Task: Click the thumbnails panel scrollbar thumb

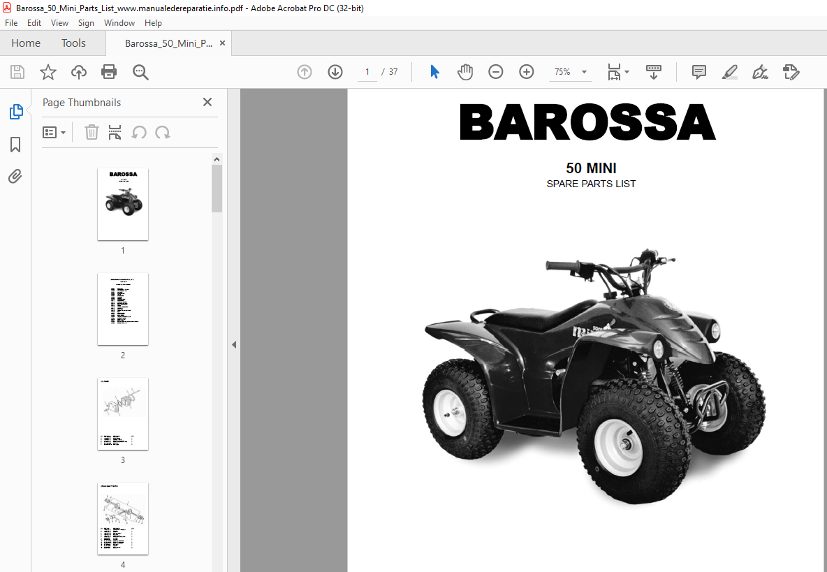Action: coord(217,189)
